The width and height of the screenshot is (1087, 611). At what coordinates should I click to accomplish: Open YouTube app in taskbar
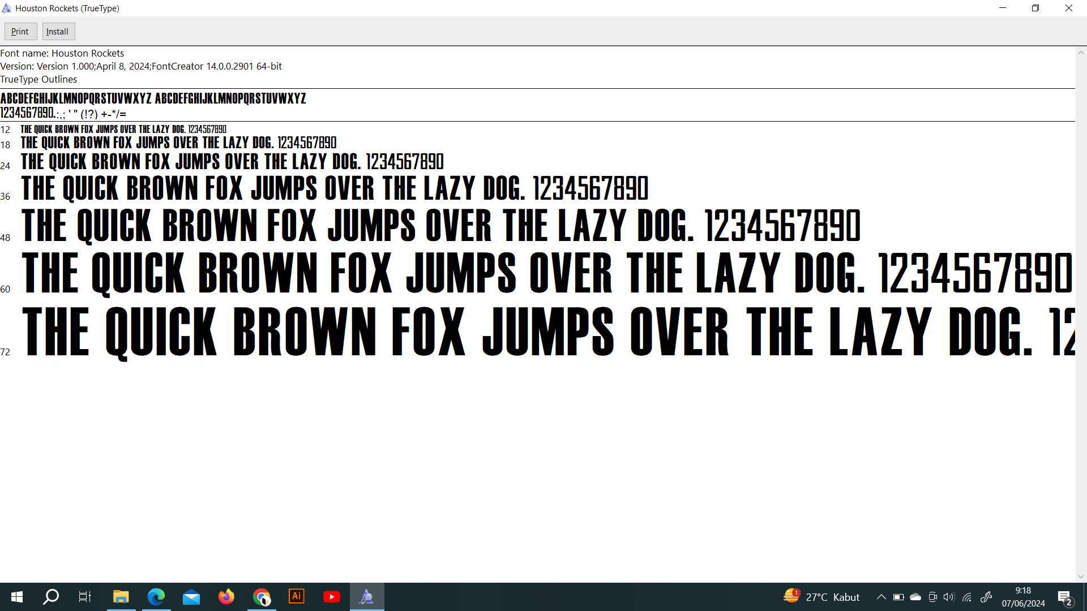point(332,597)
